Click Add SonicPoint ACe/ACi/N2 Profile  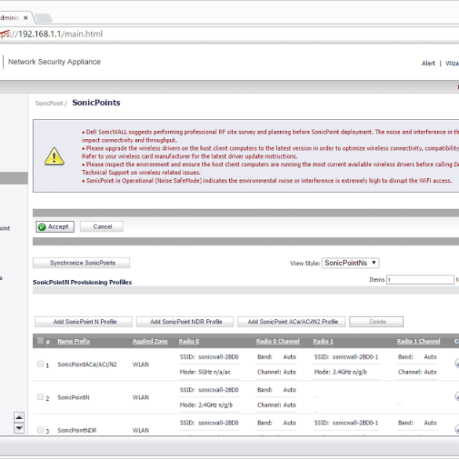tap(292, 322)
